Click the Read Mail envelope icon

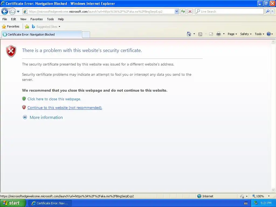211,34
